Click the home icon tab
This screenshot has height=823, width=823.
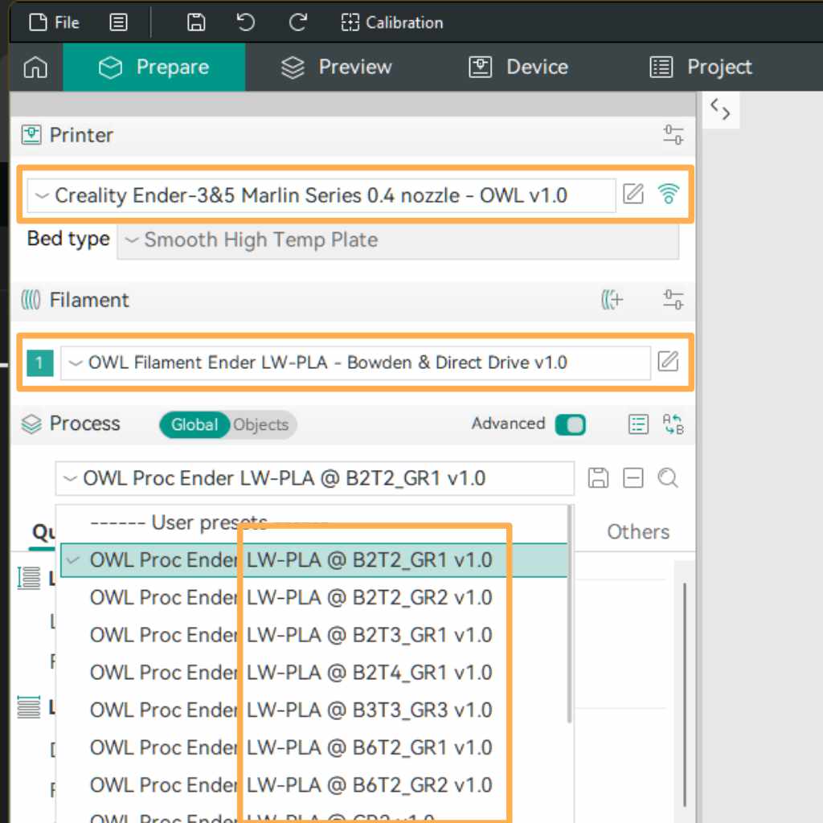[35, 68]
